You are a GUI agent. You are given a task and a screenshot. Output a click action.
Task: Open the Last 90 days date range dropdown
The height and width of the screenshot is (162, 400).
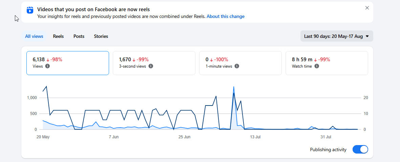click(x=337, y=36)
